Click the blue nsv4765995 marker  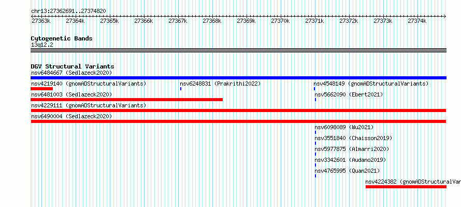315,176
